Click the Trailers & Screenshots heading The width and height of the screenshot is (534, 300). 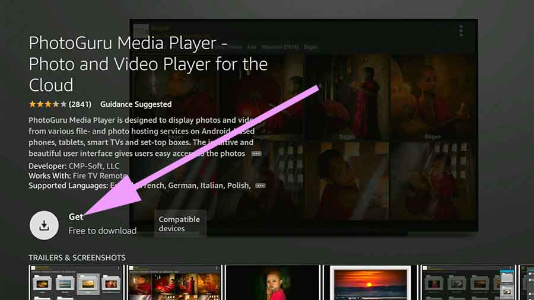click(x=77, y=257)
